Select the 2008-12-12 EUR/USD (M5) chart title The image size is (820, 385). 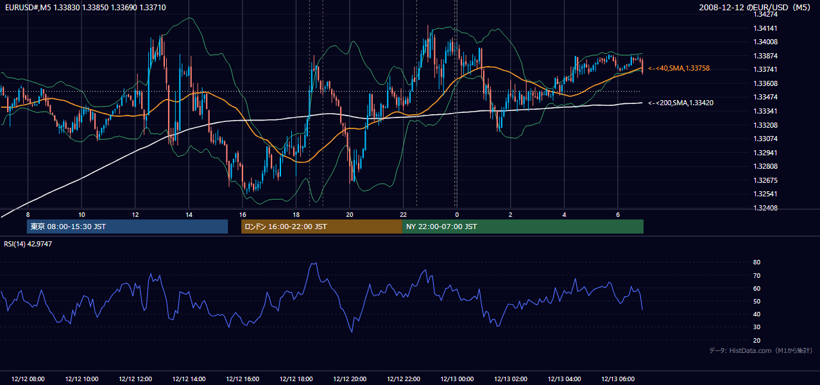tap(756, 7)
